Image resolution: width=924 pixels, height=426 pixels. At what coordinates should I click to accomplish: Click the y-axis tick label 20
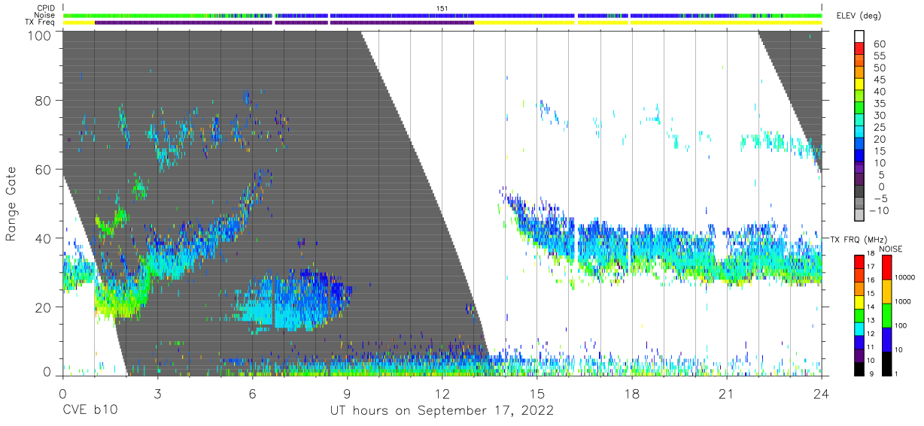pos(43,307)
